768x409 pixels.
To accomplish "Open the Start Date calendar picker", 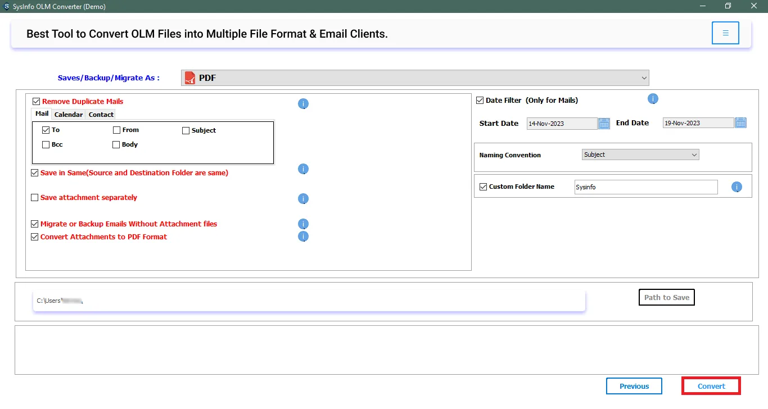I will tap(604, 123).
